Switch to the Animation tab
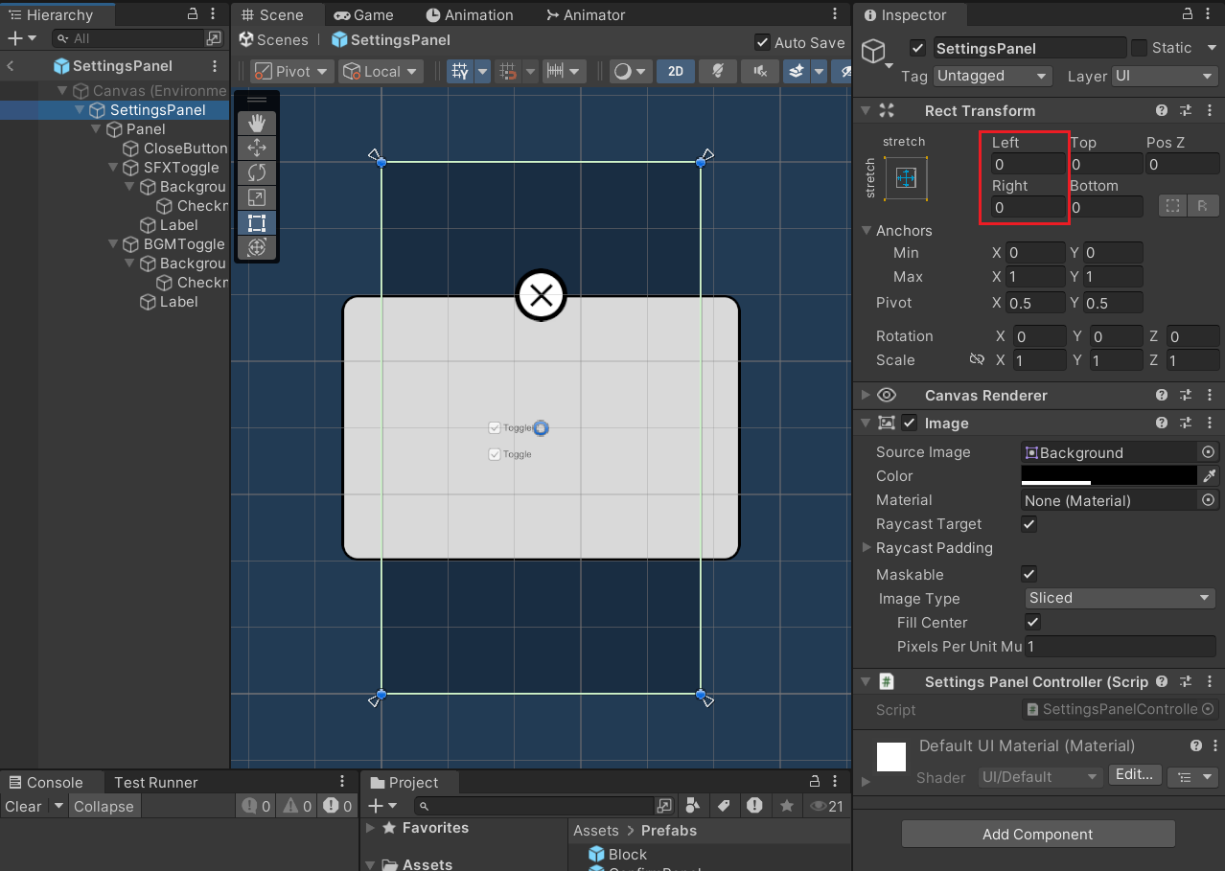Screen dimensions: 1225x871 (470, 15)
